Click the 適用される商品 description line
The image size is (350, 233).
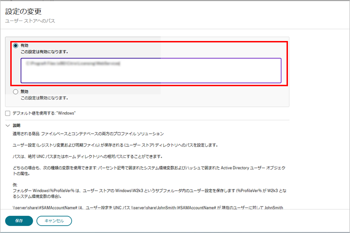click(89, 134)
